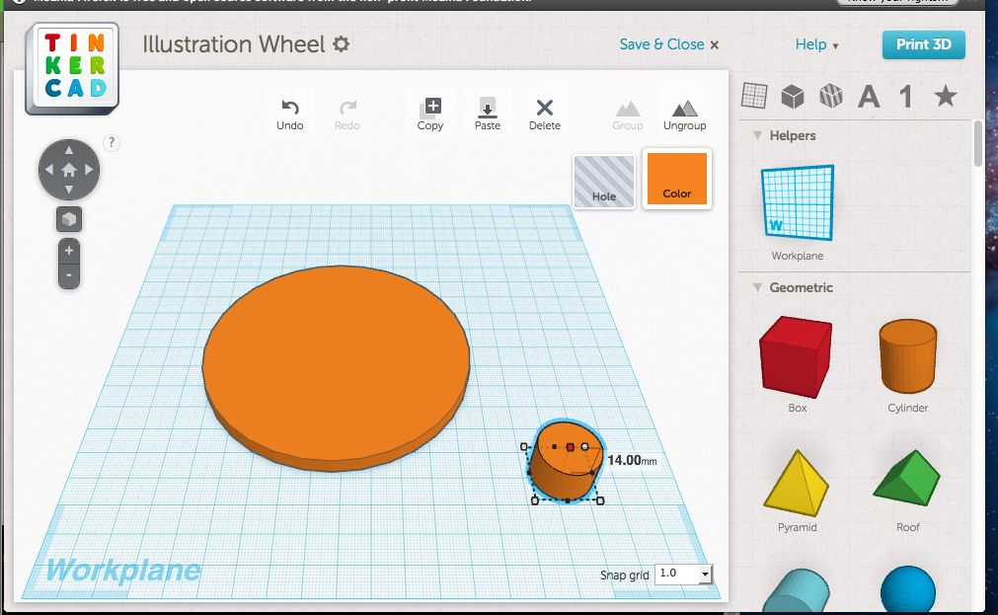Open the favorites star category

(945, 96)
